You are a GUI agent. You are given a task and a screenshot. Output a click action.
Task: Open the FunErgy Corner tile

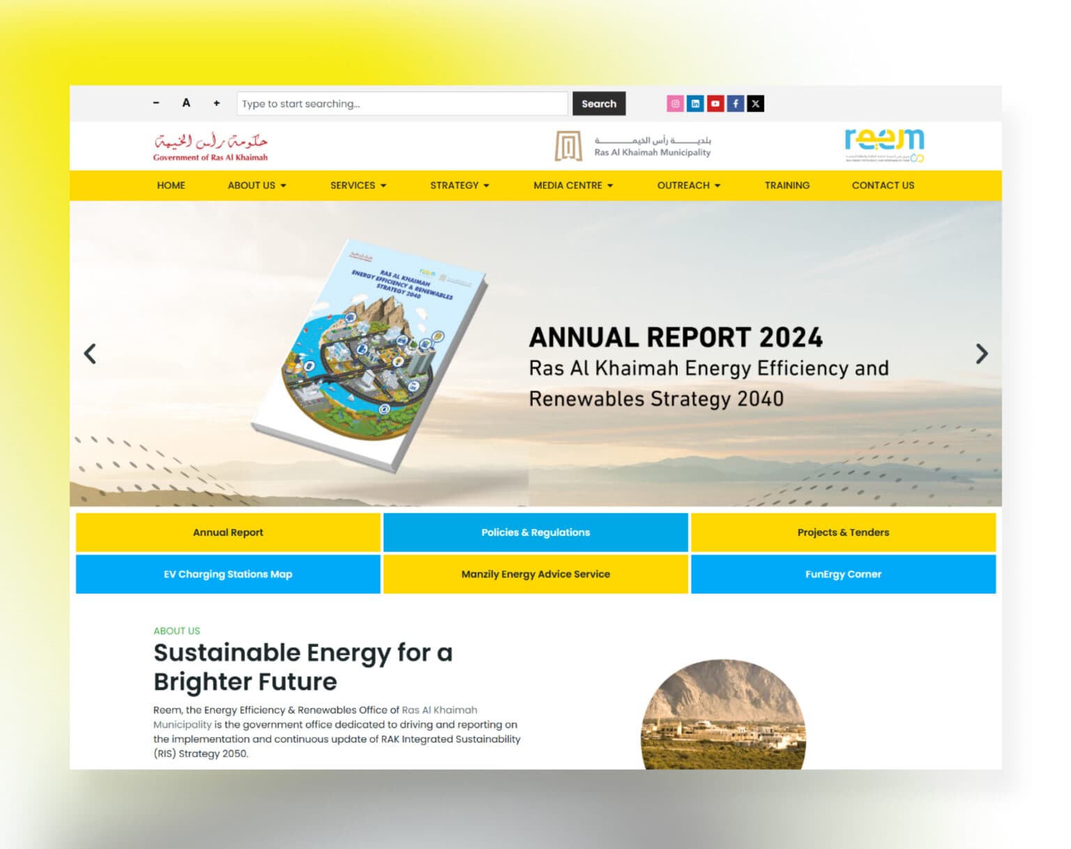coord(843,574)
